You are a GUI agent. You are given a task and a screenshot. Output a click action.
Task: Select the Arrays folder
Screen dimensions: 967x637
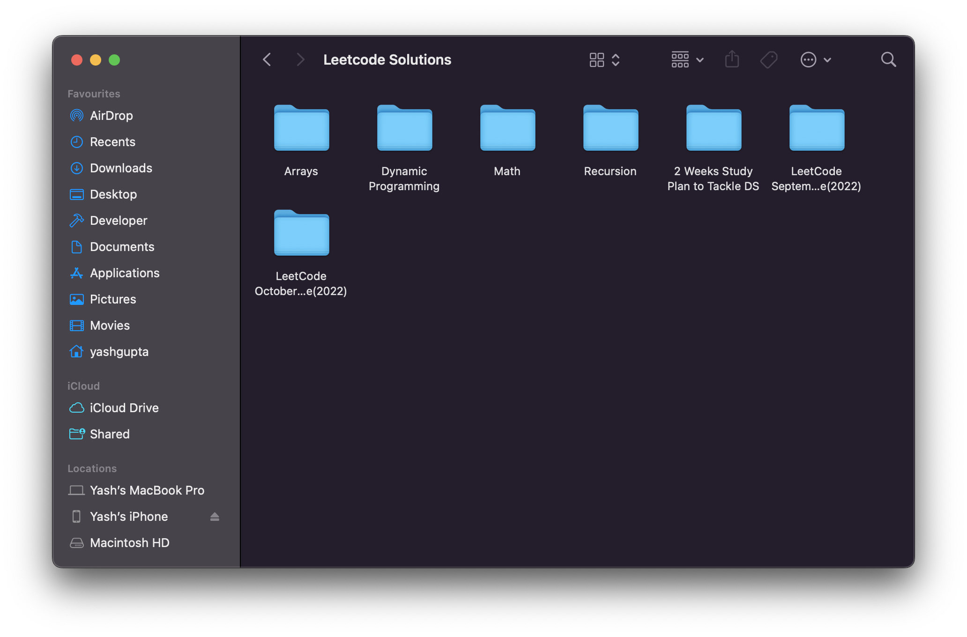click(x=301, y=129)
